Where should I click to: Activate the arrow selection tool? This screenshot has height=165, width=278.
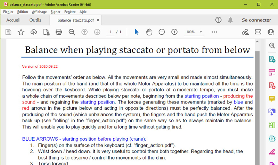(136, 32)
